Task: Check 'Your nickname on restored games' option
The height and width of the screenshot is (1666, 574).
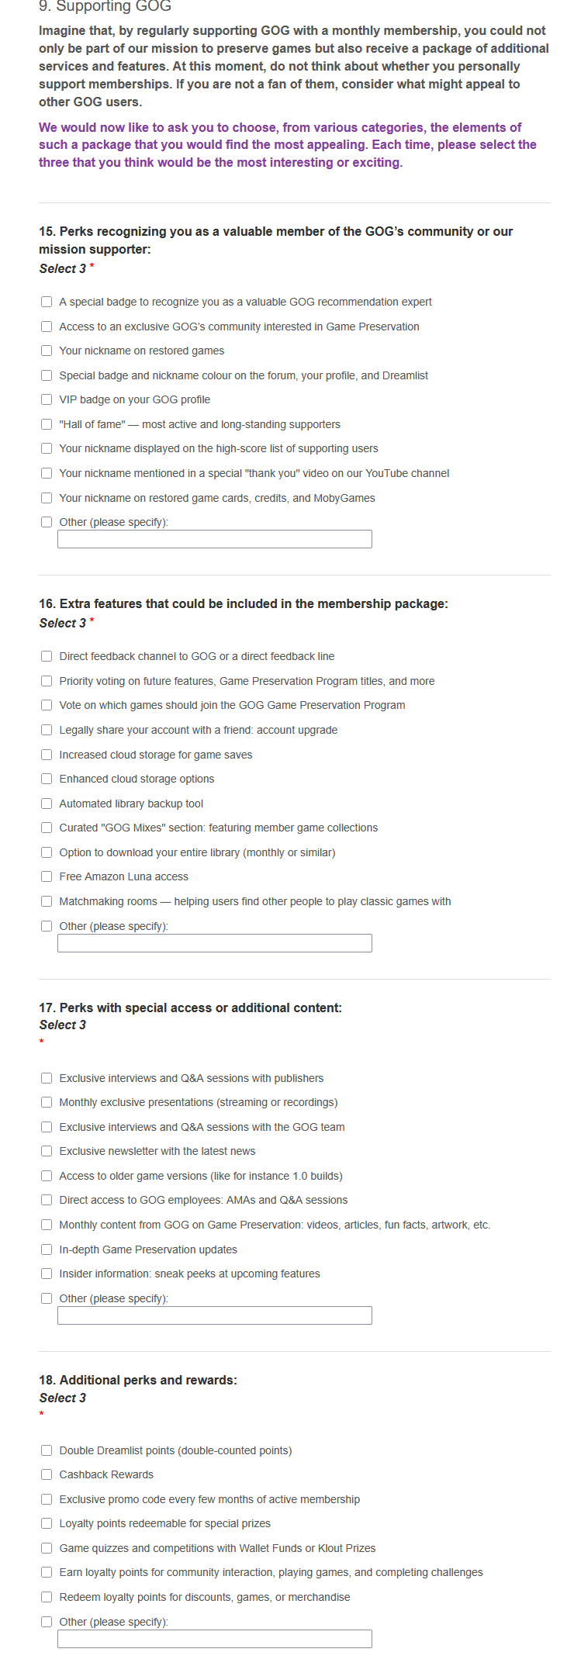Action: pos(47,351)
